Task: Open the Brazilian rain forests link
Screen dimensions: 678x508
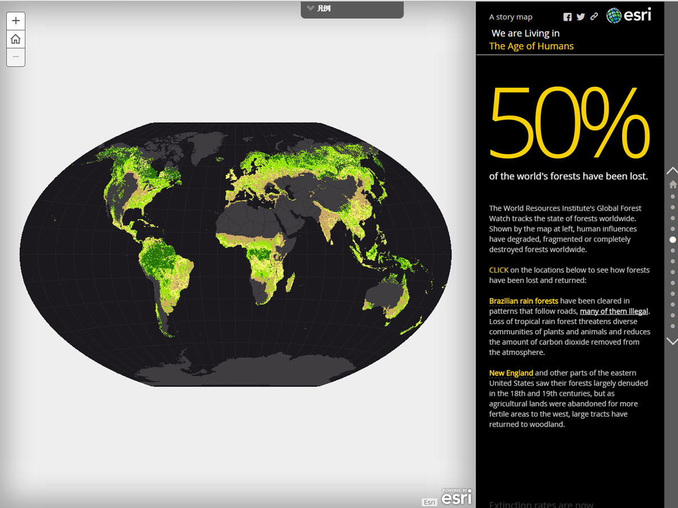Action: pyautogui.click(x=523, y=301)
